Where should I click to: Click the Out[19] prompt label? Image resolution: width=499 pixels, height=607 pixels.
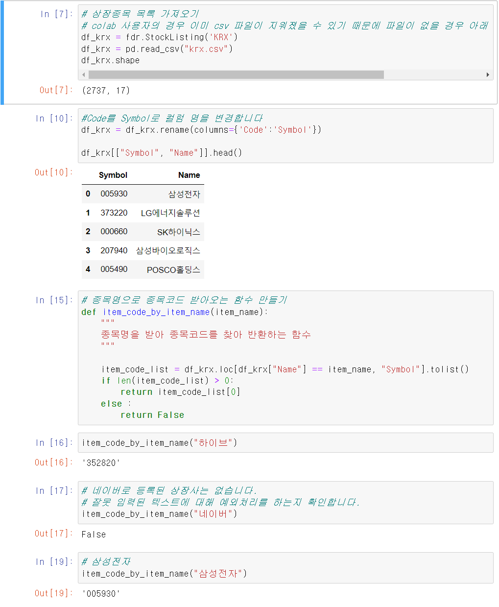(x=54, y=593)
